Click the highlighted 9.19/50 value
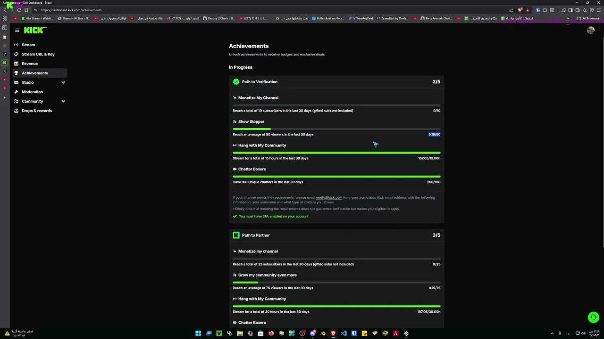604x339 pixels. (434, 134)
